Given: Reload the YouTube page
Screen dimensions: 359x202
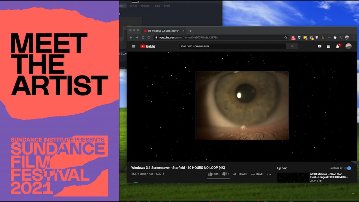Looking at the screenshot, I should click(x=143, y=37).
